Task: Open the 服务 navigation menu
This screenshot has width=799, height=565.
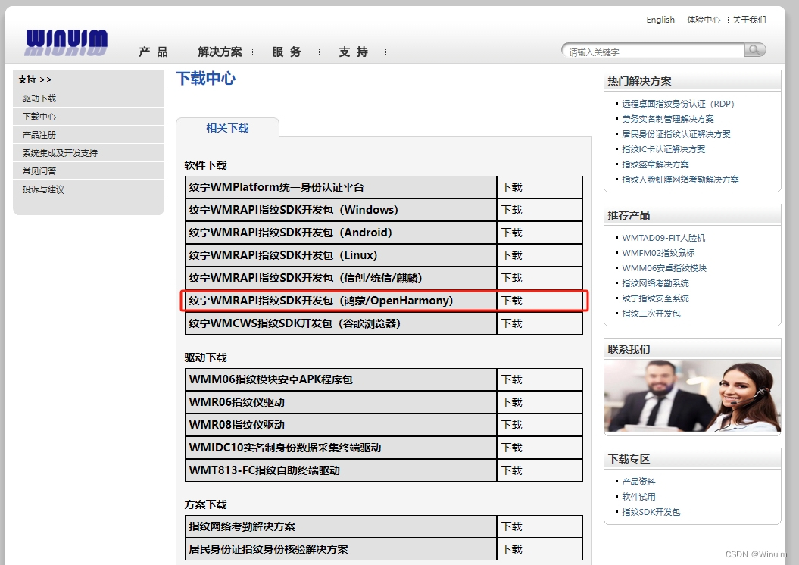Action: click(286, 52)
